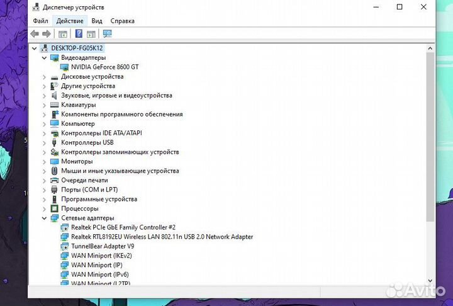Open the Properties toolbar icon
Viewport: 453px width, 306px height.
63,34
